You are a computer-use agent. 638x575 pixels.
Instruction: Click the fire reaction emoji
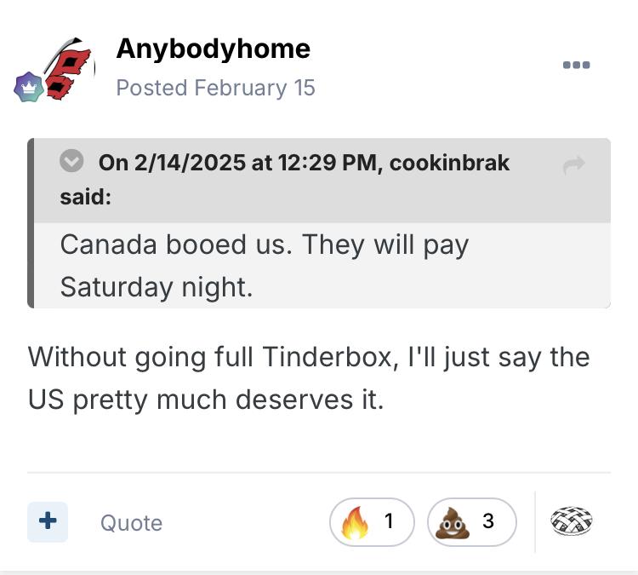click(x=356, y=522)
